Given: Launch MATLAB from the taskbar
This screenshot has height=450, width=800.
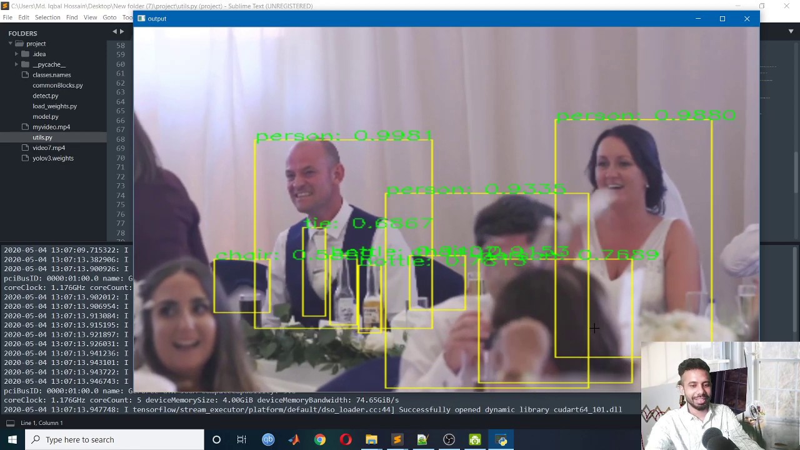Looking at the screenshot, I should coord(294,439).
